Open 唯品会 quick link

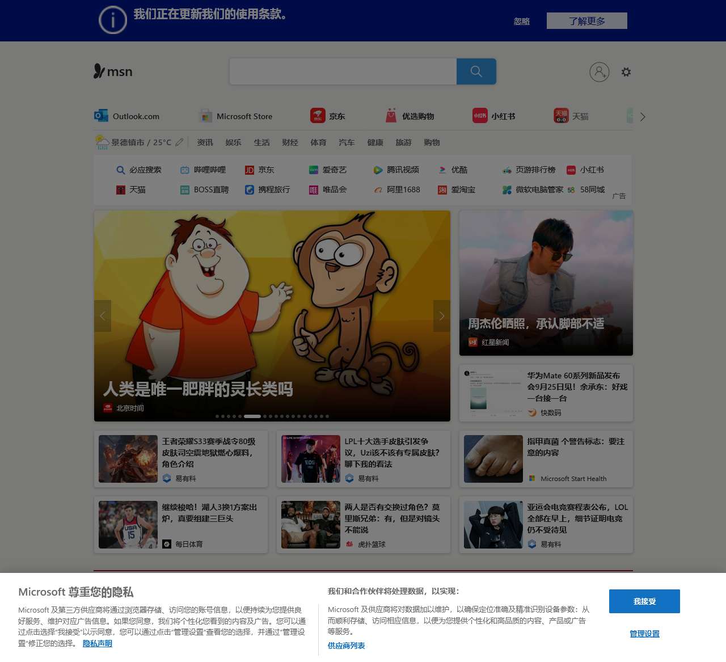pos(327,189)
